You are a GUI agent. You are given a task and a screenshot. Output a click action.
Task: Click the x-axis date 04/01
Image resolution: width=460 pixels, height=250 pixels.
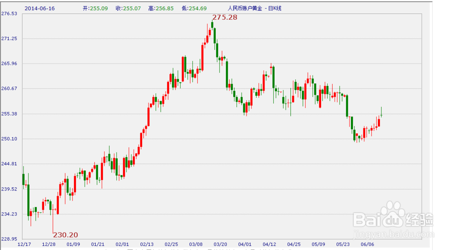pos(245,244)
